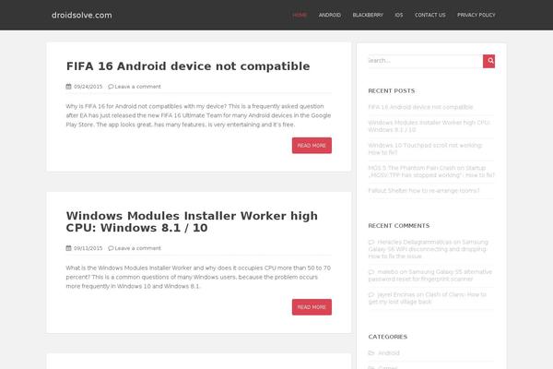Viewport: 553px width, 369px height.
Task: Click comment icon next to Heracles Deliagrammatikas
Action: (x=371, y=243)
